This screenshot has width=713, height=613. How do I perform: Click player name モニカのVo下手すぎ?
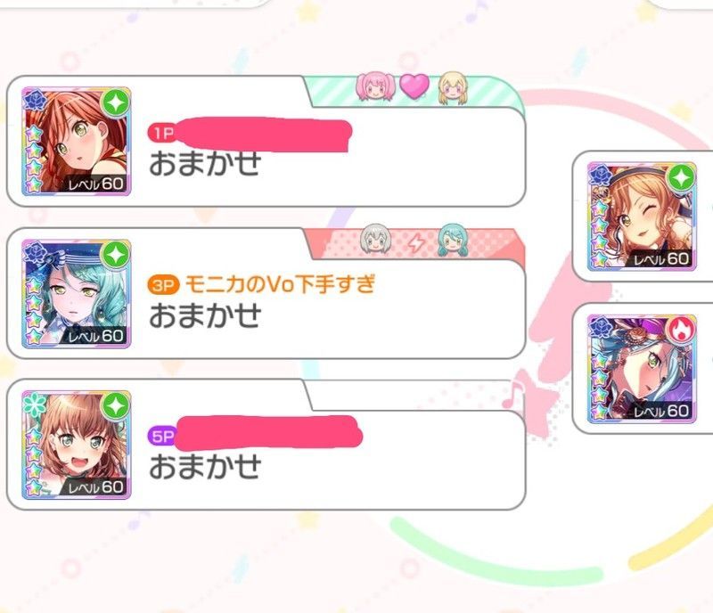[280, 284]
